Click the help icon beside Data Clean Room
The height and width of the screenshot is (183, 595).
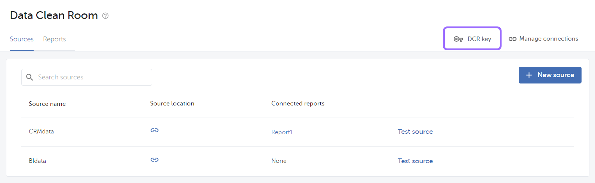[105, 16]
